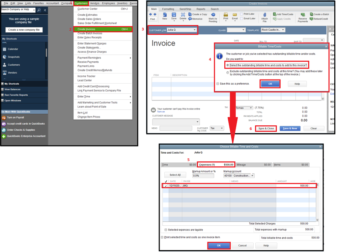Switch to the Formatting tab

[168, 9]
